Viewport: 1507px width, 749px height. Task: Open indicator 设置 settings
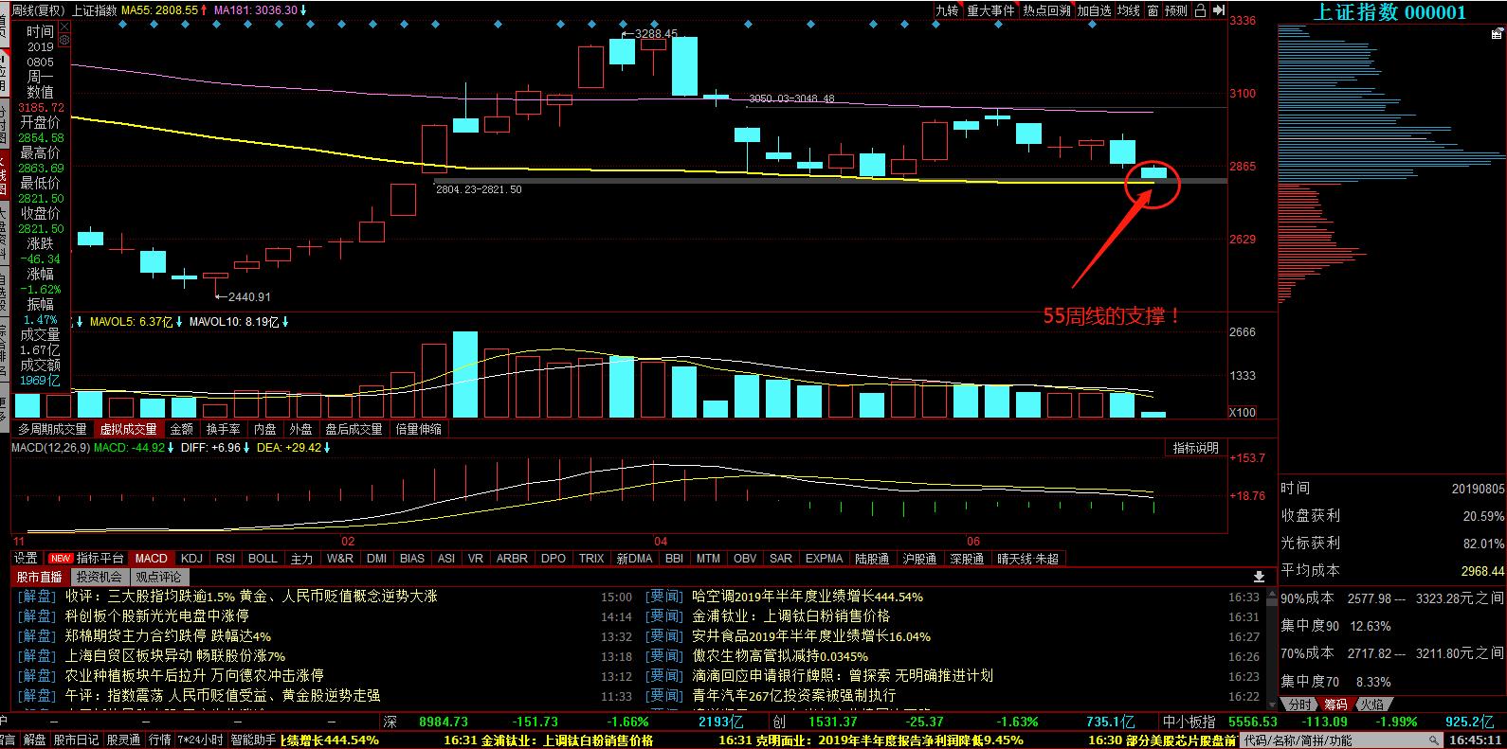tap(26, 559)
